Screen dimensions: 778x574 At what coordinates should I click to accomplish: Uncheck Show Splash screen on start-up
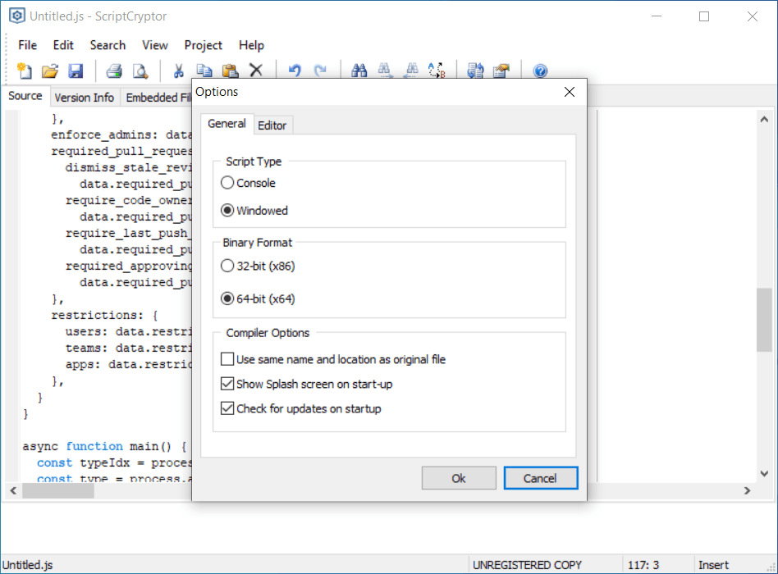[307, 384]
